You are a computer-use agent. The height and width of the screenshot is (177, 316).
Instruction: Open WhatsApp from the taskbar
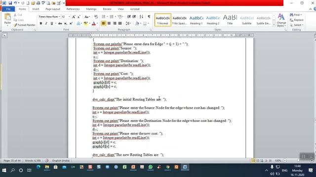pos(150,167)
